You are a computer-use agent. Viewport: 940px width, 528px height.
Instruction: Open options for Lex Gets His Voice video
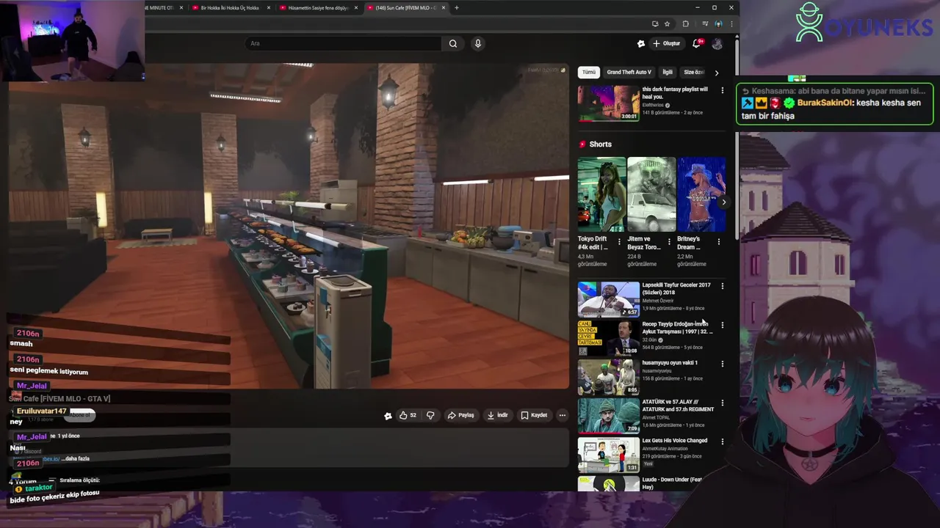pos(722,441)
